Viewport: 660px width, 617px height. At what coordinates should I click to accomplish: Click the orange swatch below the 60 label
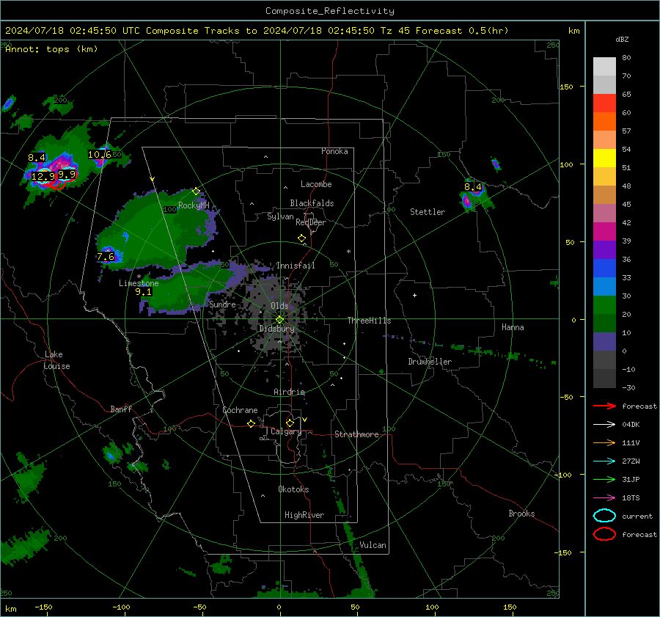coord(604,122)
